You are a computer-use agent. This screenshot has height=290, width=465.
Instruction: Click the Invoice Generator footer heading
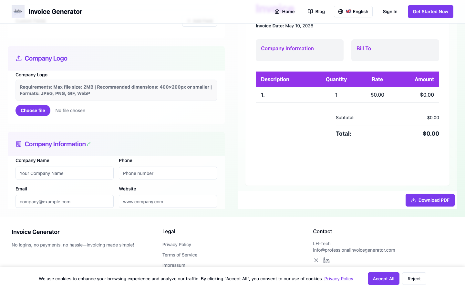coord(36,232)
